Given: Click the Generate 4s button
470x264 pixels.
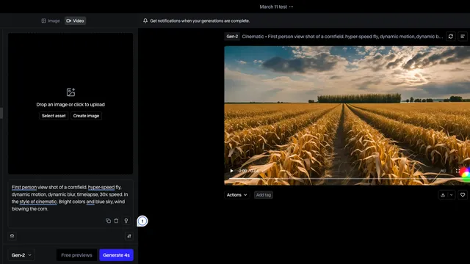Looking at the screenshot, I should (x=116, y=255).
